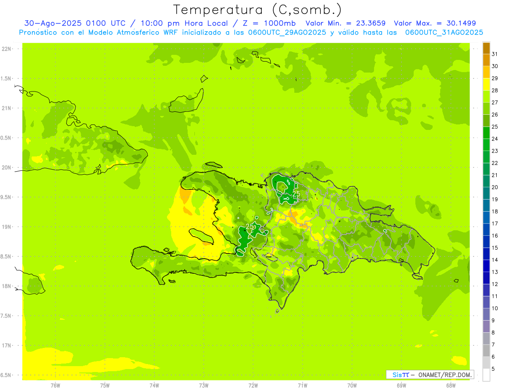This screenshot has height=391, width=506.
Task: Click the color scale label '17'
Action: point(495,224)
